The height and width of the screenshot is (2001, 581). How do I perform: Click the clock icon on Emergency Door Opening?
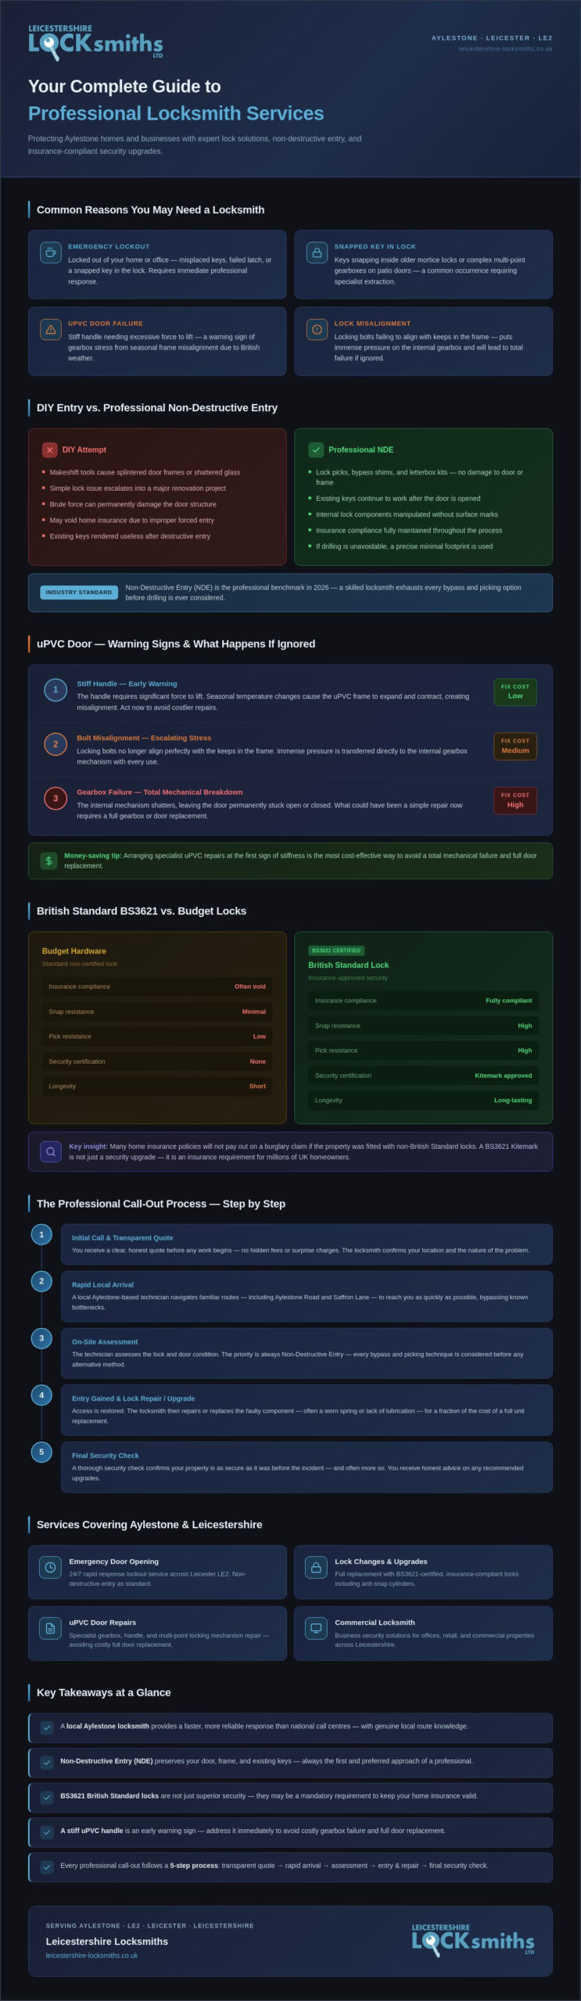pyautogui.click(x=51, y=1567)
